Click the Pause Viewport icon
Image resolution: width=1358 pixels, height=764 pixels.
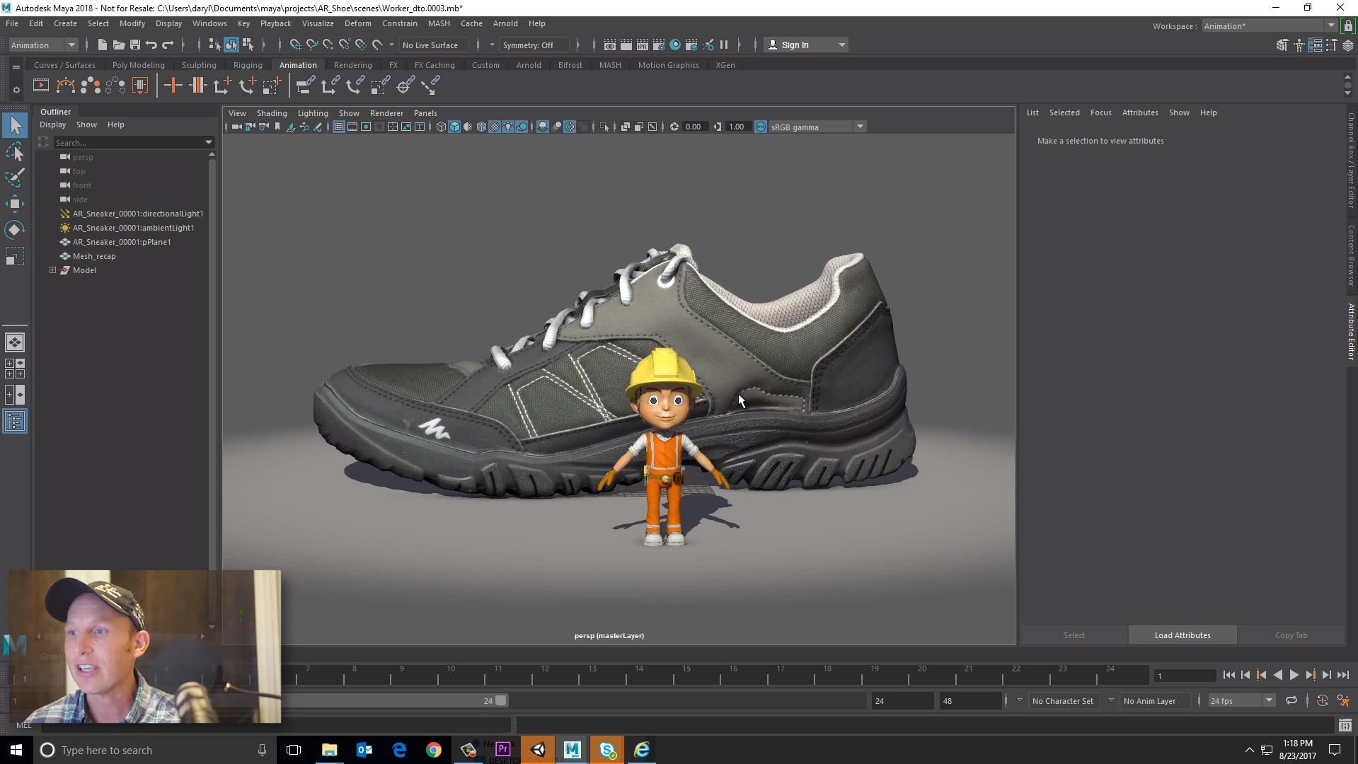tap(724, 45)
